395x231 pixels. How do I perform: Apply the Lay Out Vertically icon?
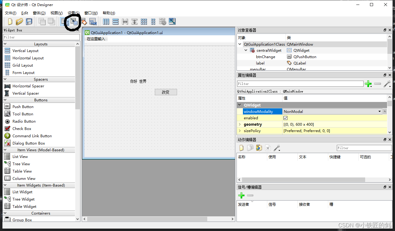[116, 21]
